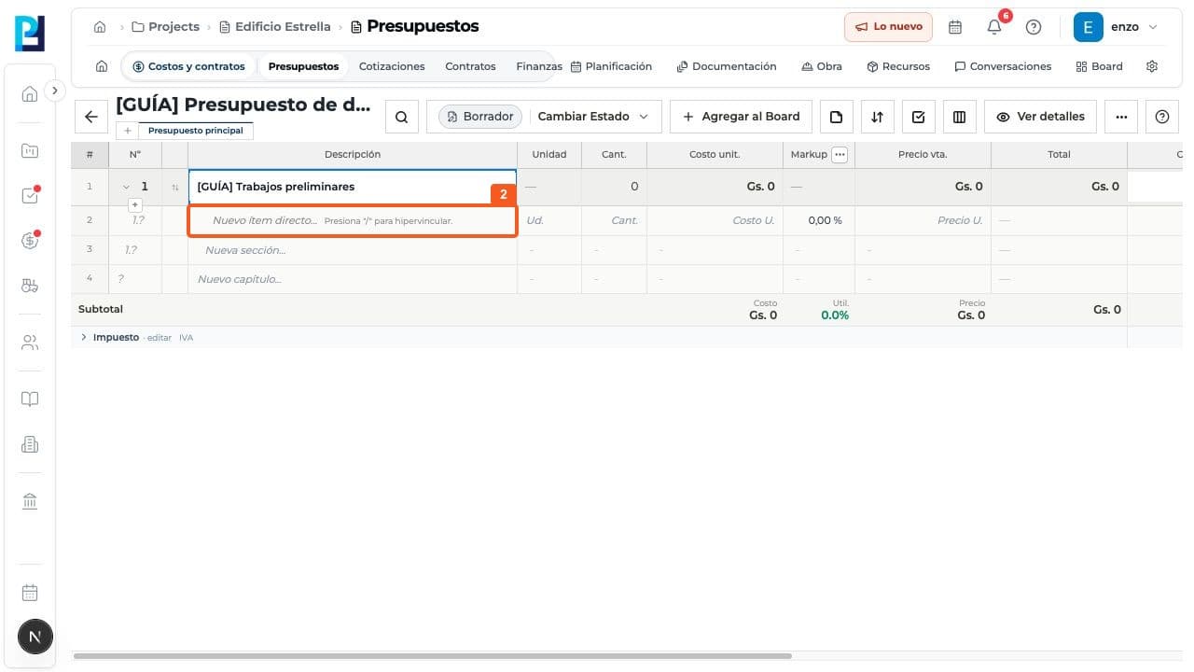Click the help question mark in top bar
The height and width of the screenshot is (672, 1194).
pyautogui.click(x=1034, y=27)
